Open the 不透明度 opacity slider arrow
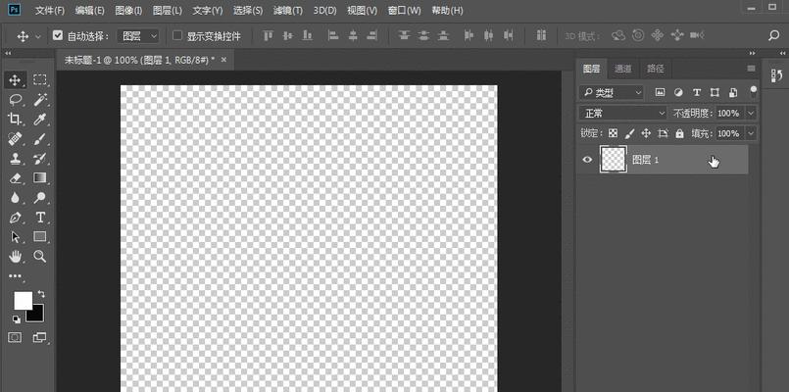The width and height of the screenshot is (789, 392). [x=751, y=114]
